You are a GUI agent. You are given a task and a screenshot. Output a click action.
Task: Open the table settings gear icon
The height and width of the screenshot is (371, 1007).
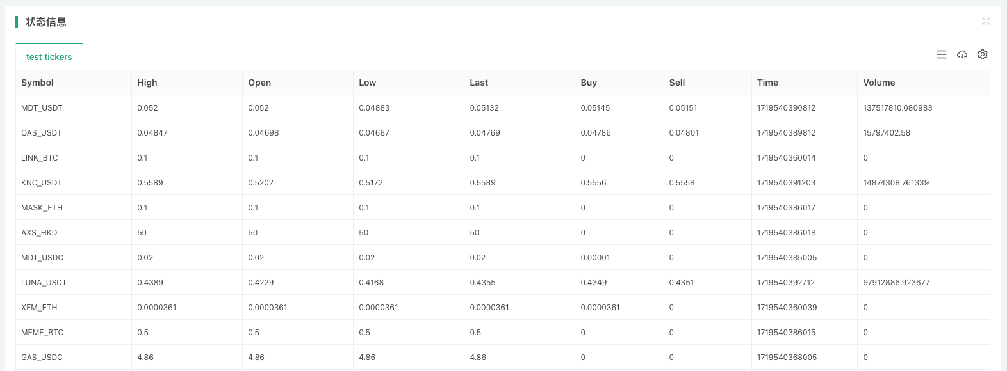[982, 54]
